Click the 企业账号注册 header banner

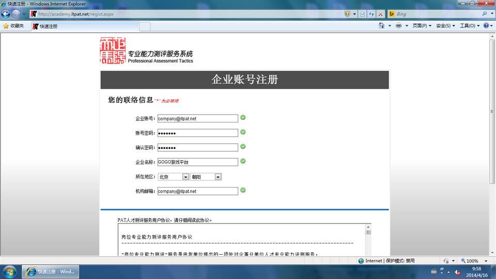tap(244, 80)
